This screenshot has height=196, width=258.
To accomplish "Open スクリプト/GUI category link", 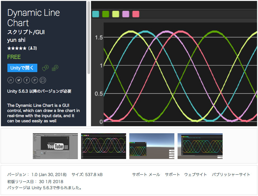I will click(26, 32).
